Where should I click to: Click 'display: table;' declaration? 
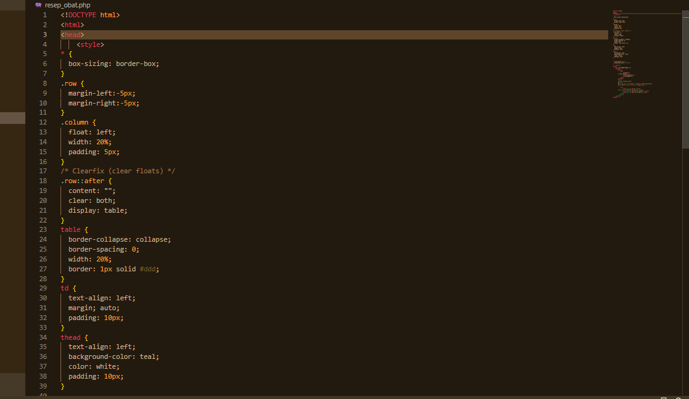click(x=98, y=211)
